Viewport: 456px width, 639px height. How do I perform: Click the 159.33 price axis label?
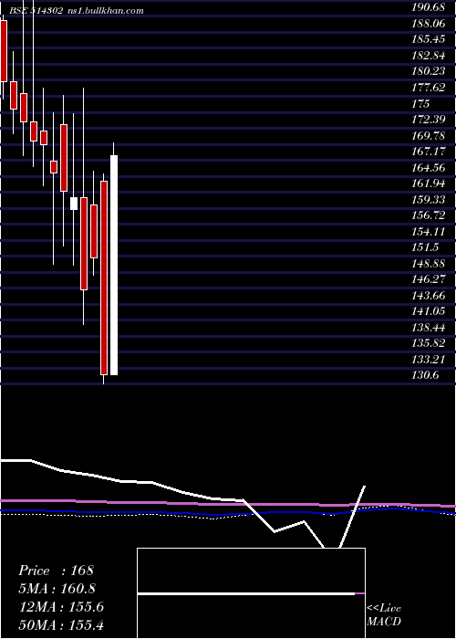click(429, 199)
